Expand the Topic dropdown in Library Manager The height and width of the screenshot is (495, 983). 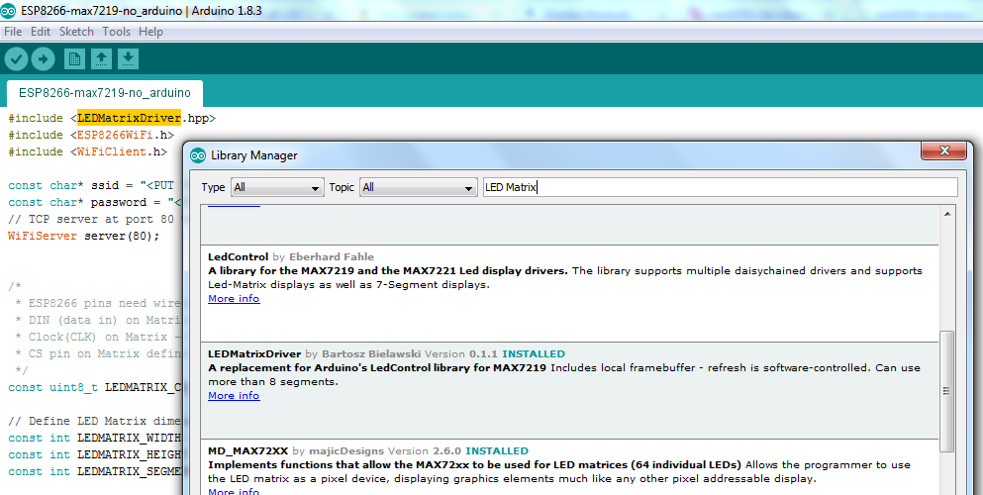418,187
